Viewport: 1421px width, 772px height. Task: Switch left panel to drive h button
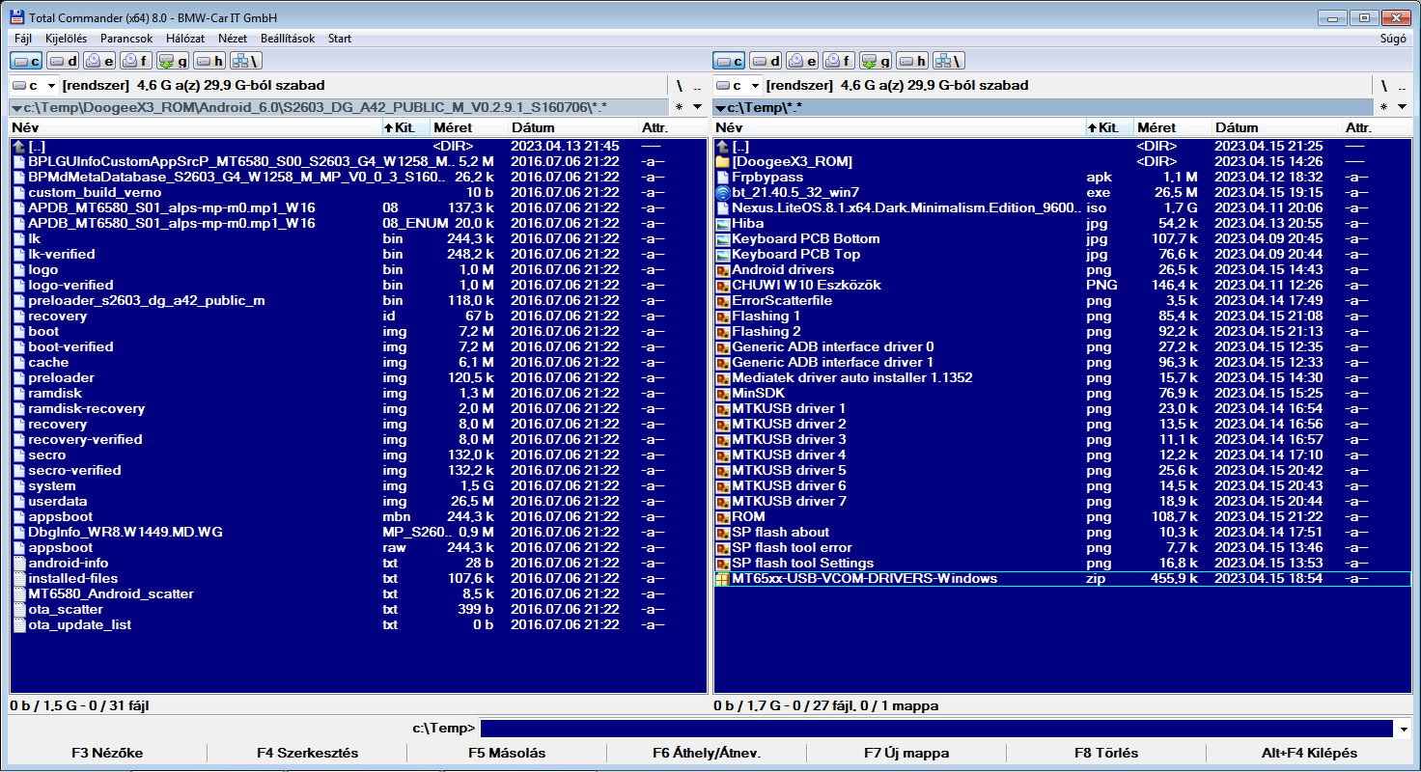209,61
